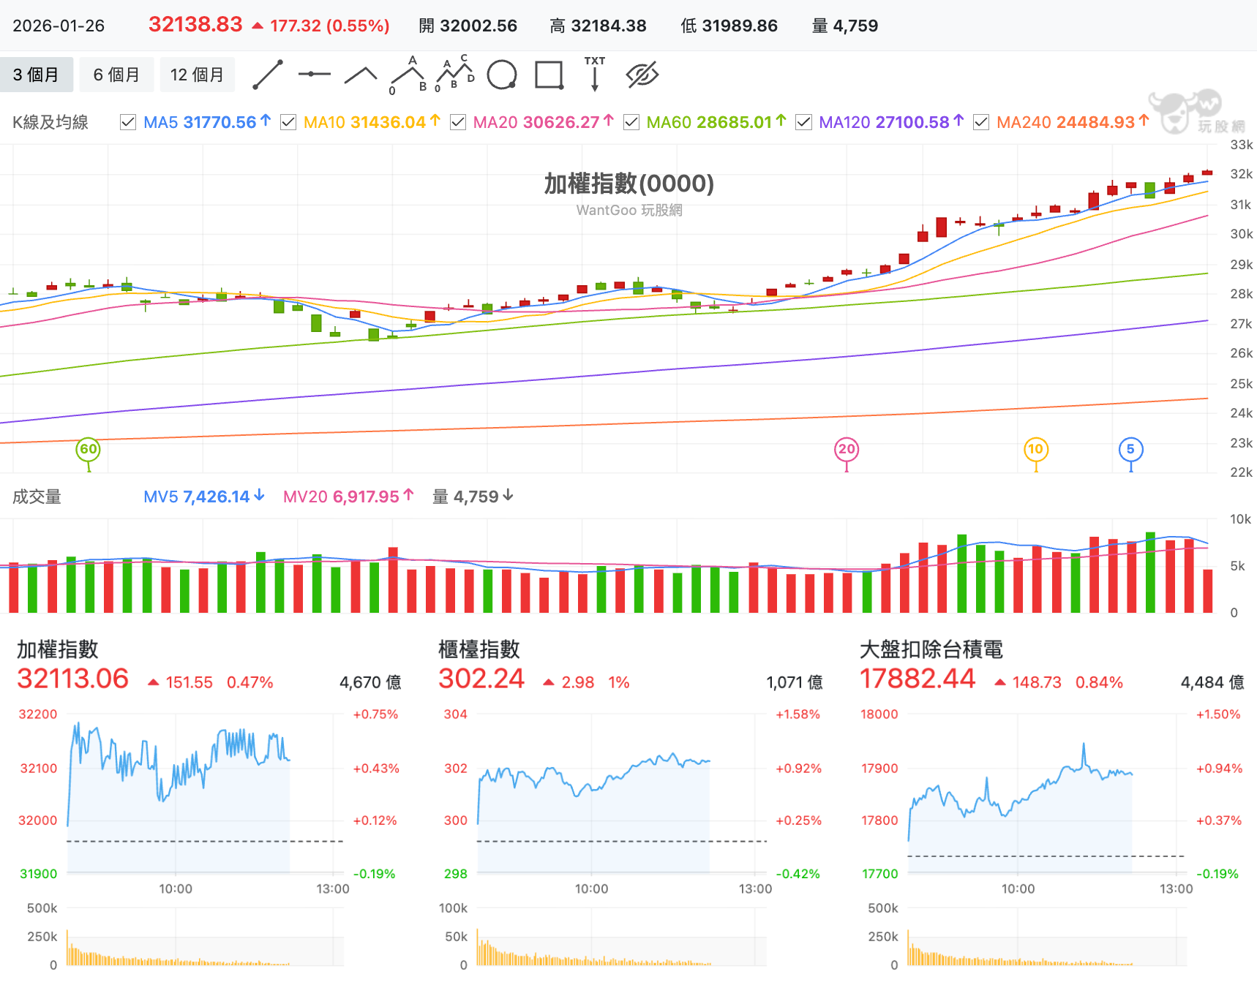Toggle the MA60 moving average checkbox
The height and width of the screenshot is (985, 1257).
631,122
